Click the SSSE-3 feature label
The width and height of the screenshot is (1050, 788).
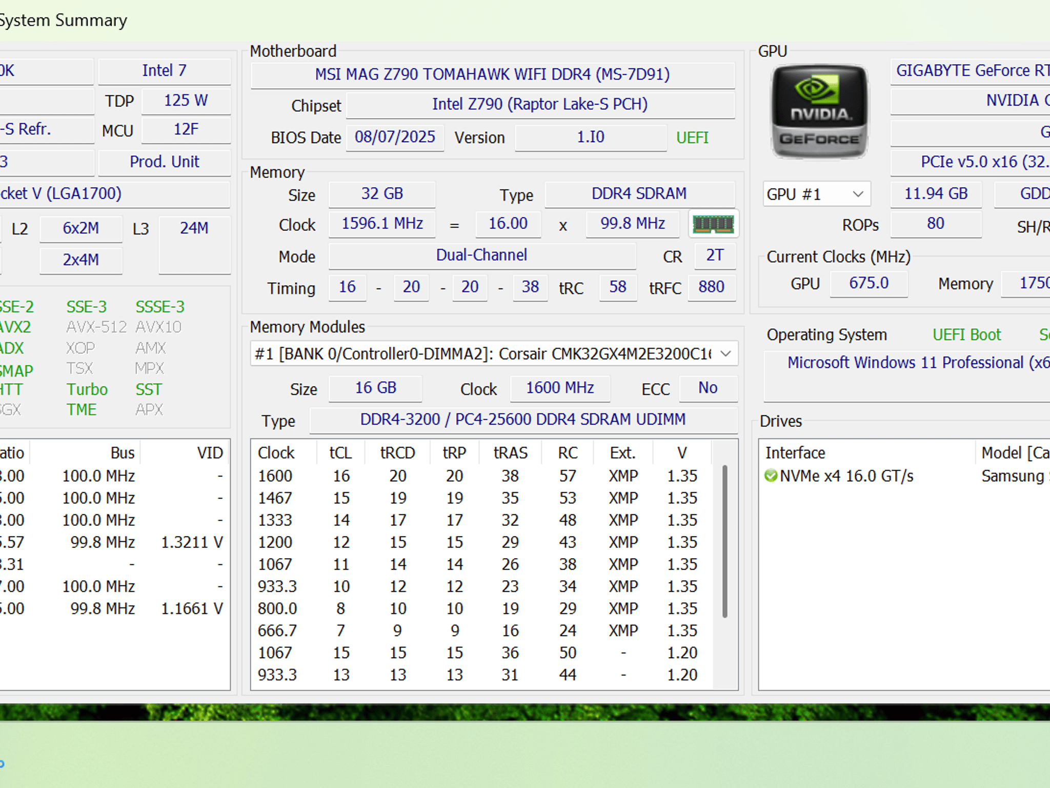click(160, 307)
